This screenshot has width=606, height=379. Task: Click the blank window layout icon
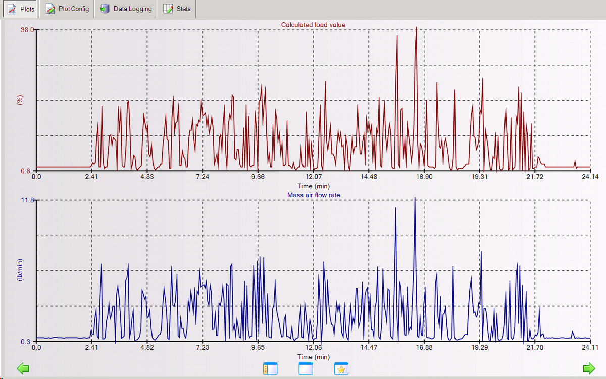click(x=306, y=369)
